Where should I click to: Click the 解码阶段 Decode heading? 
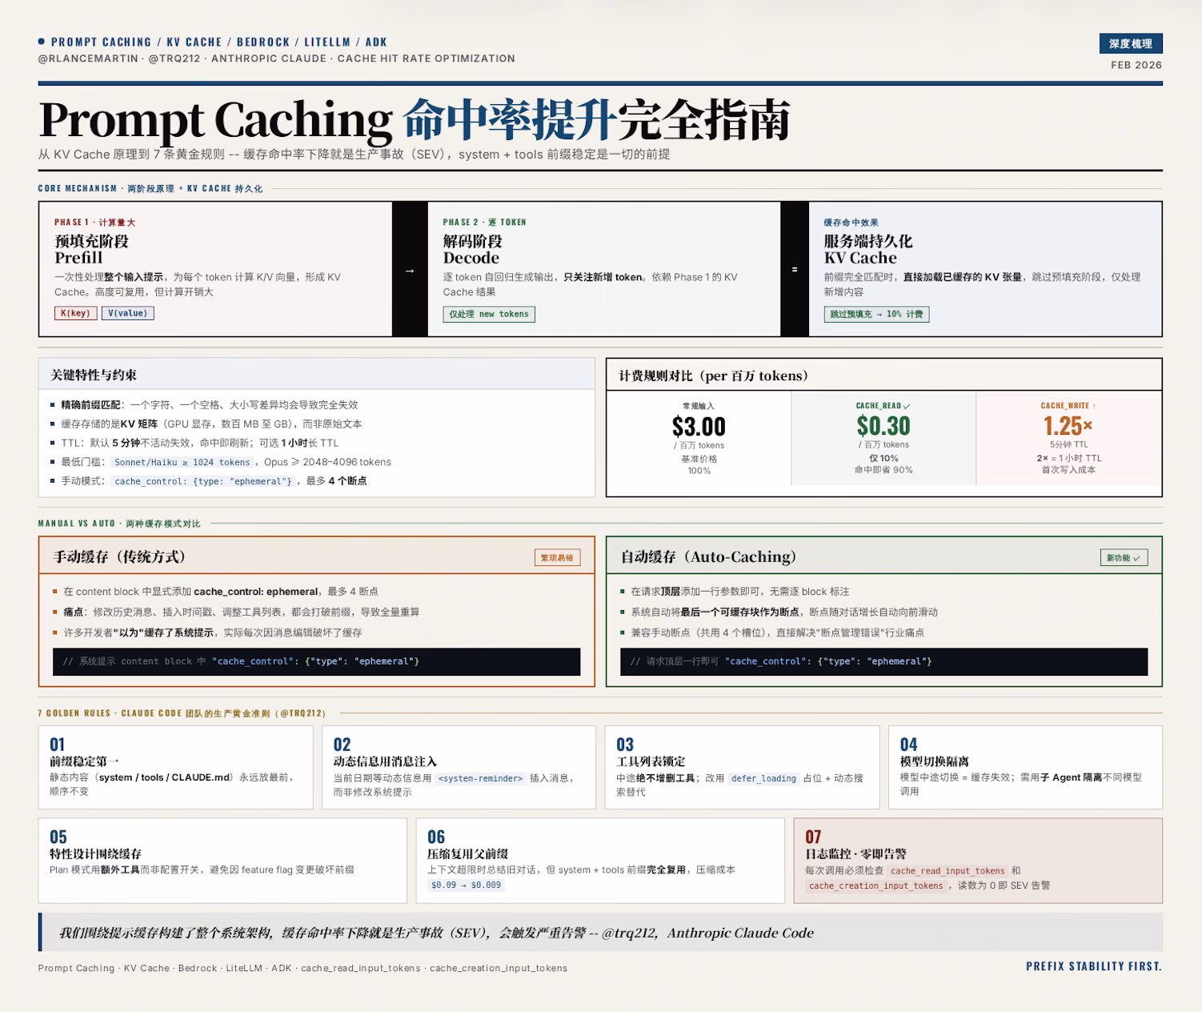pos(472,249)
